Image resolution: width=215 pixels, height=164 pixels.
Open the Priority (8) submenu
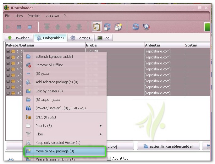64,126
